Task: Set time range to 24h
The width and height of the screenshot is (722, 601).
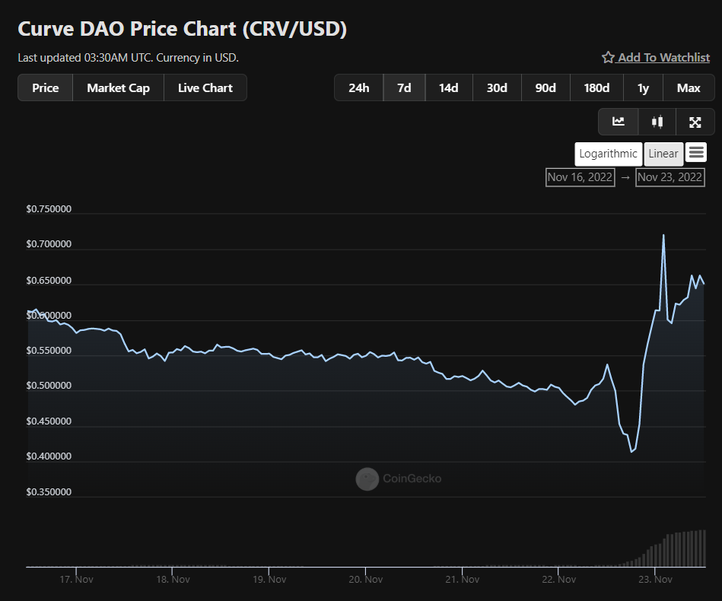Action: coord(358,87)
